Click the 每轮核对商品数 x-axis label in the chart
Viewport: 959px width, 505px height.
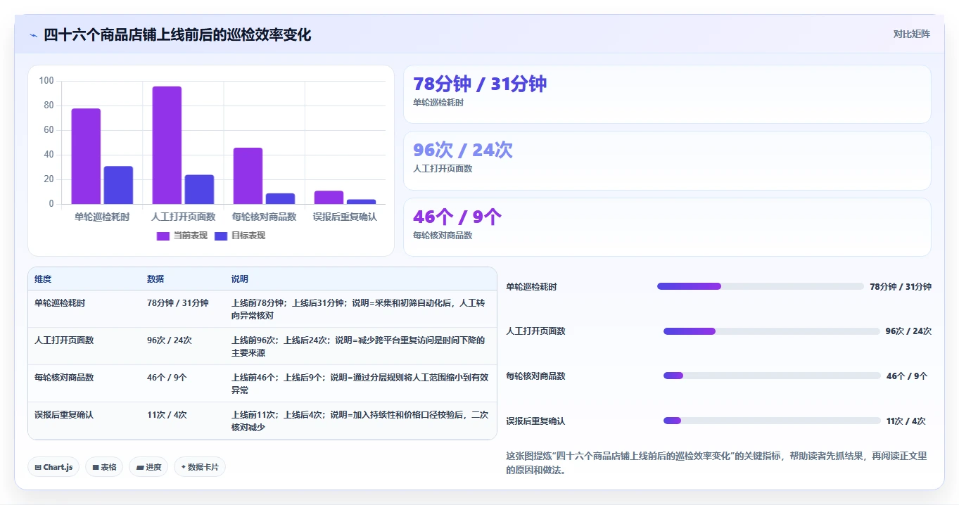pos(264,217)
